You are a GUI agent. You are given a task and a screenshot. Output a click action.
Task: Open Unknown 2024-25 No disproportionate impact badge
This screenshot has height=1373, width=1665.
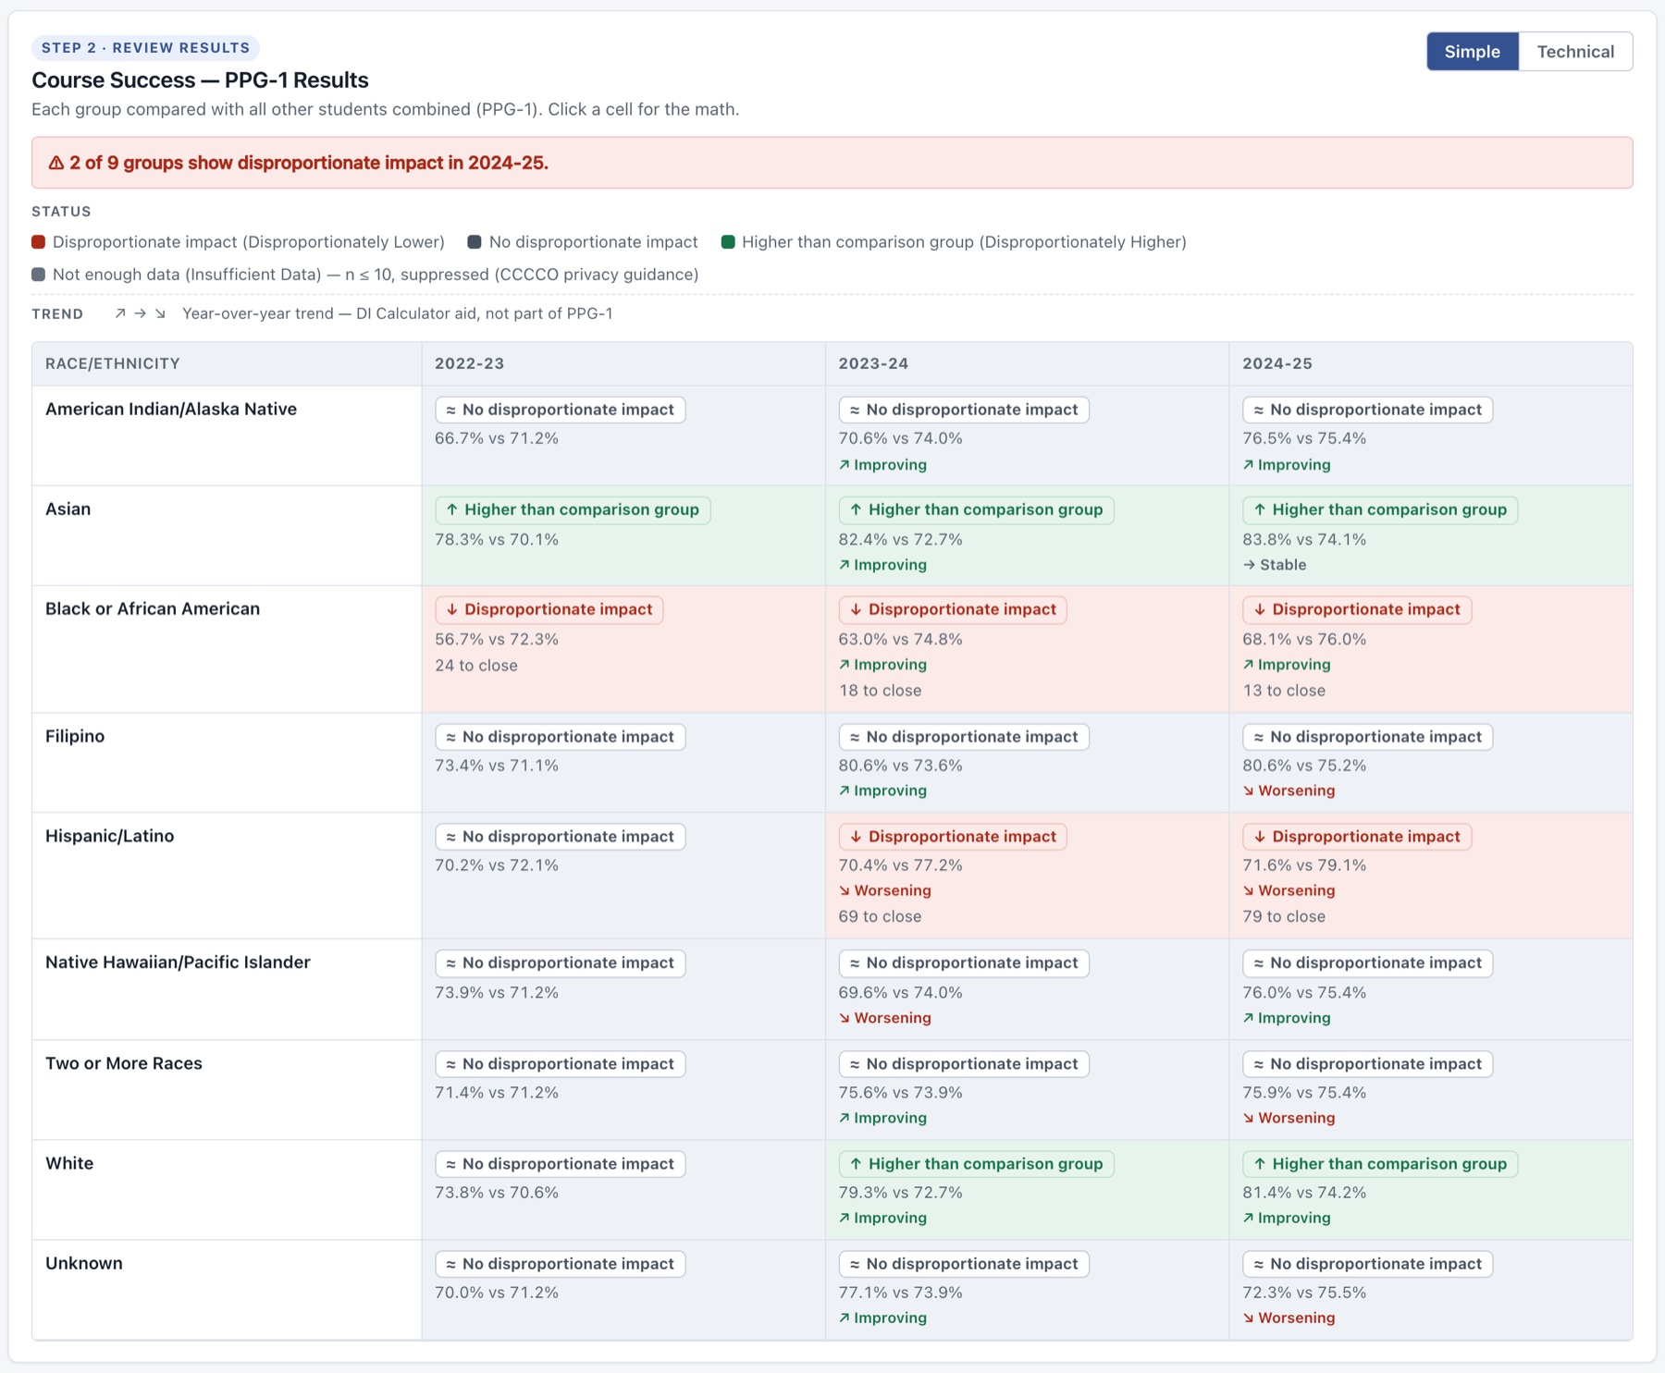point(1367,1264)
